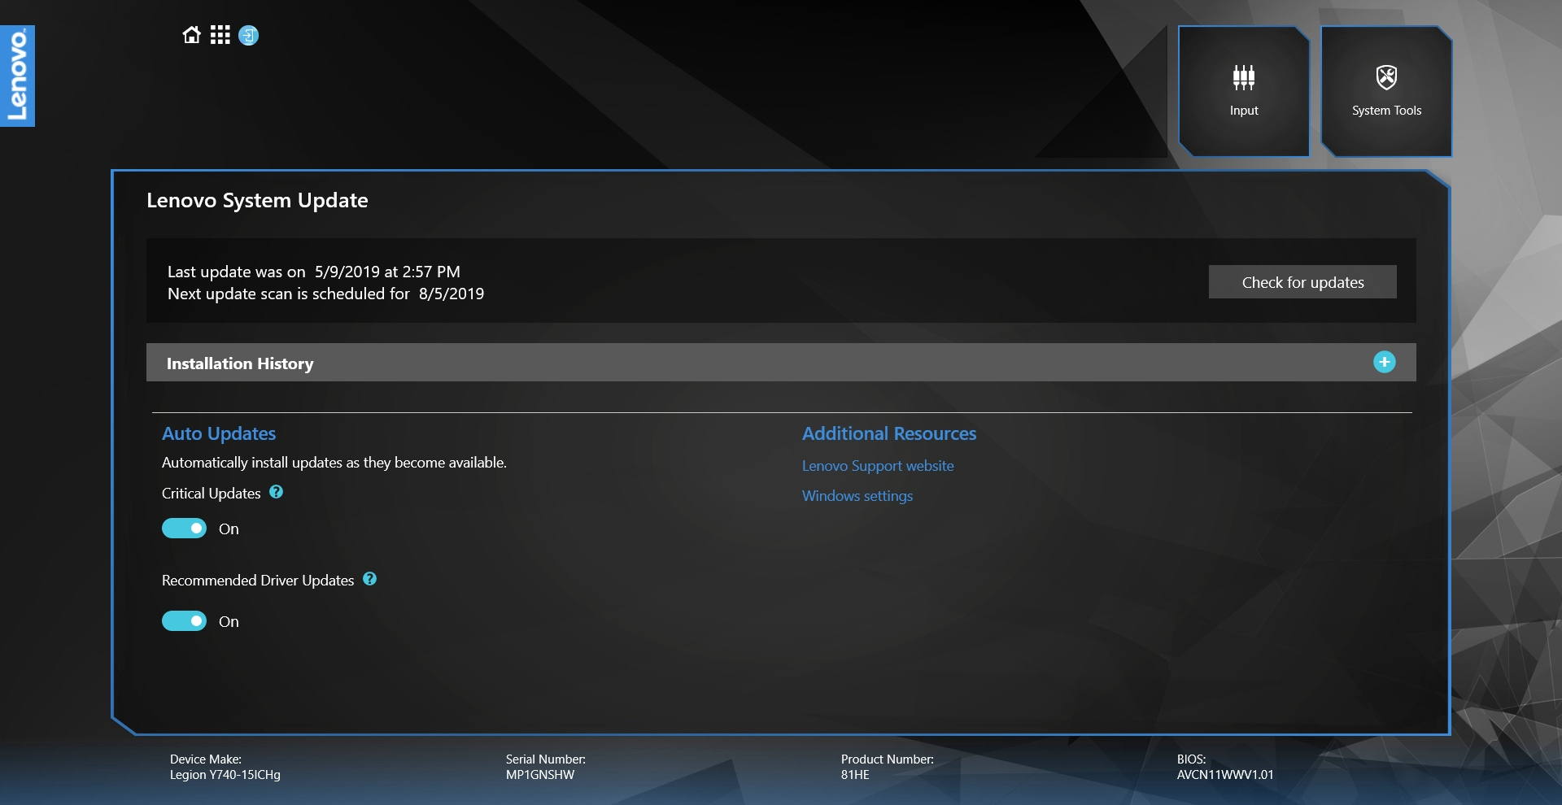Screen dimensions: 1562x805
Task: Click the Critical Updates label
Action: pyautogui.click(x=212, y=494)
